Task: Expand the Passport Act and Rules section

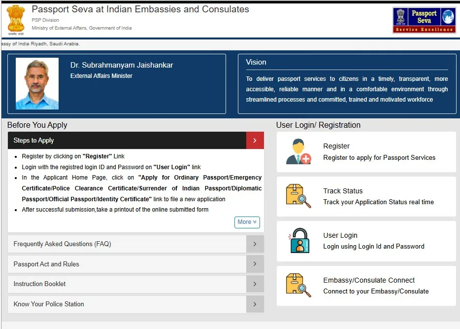Action: coord(255,264)
